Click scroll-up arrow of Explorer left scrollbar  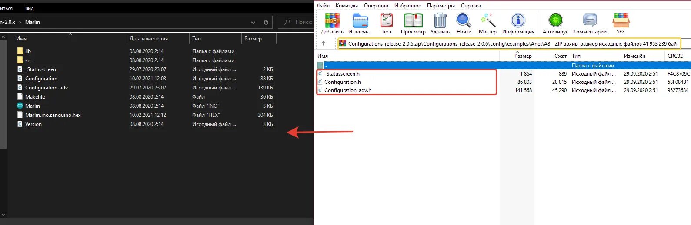point(3,37)
